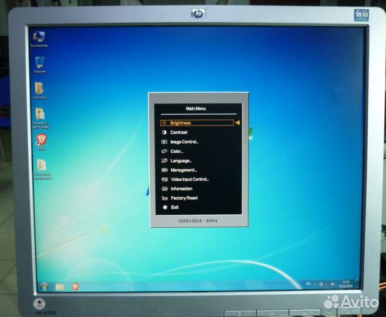Image resolution: width=386 pixels, height=317 pixels.
Task: Click the half-circle icon beside Contrast
Action: click(164, 132)
